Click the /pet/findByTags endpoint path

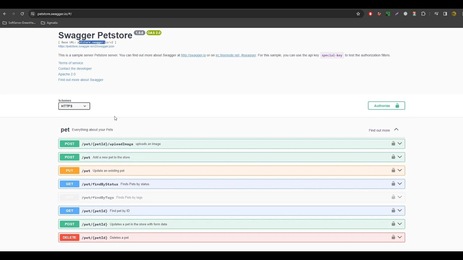pyautogui.click(x=98, y=198)
